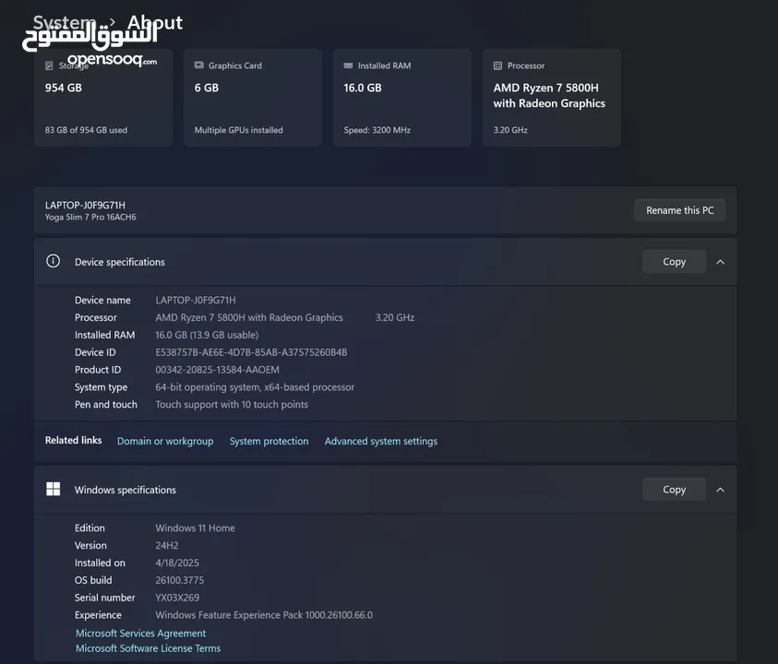
Task: Click the Device ID value E538757B-AE6E-4D7B
Action: click(251, 352)
